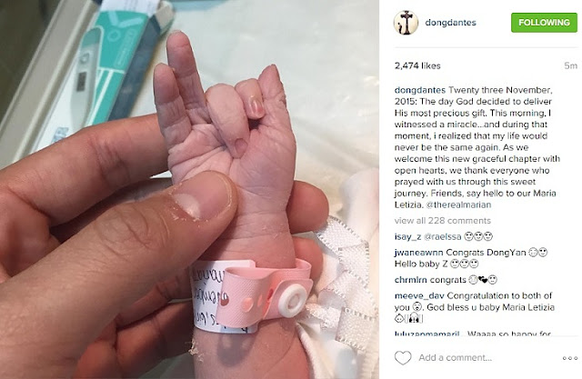
Task: Open commenter meeve_dav profile
Action: (x=419, y=296)
